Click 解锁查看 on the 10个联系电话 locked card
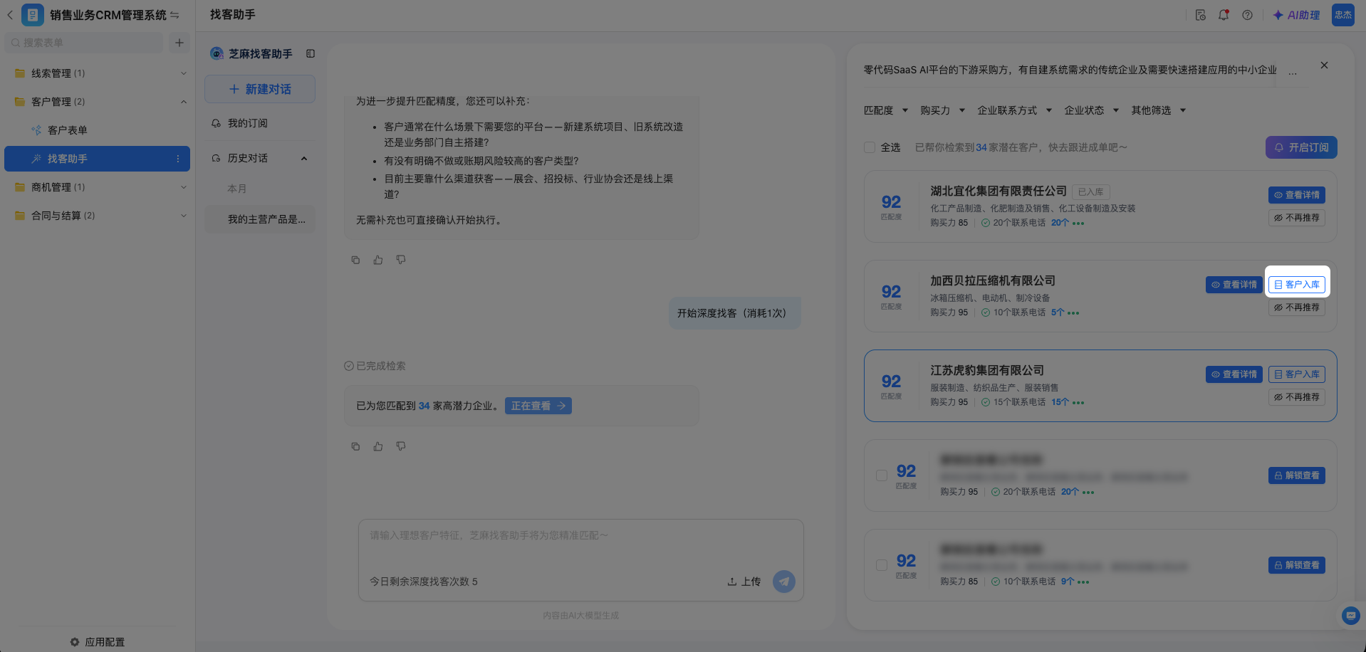Viewport: 1366px width, 652px height. [x=1296, y=565]
